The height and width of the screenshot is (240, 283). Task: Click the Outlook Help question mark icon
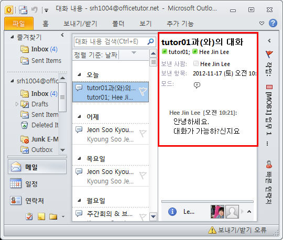pyautogui.click(x=273, y=23)
